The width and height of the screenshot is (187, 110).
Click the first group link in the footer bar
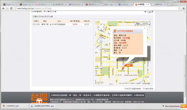point(59,95)
